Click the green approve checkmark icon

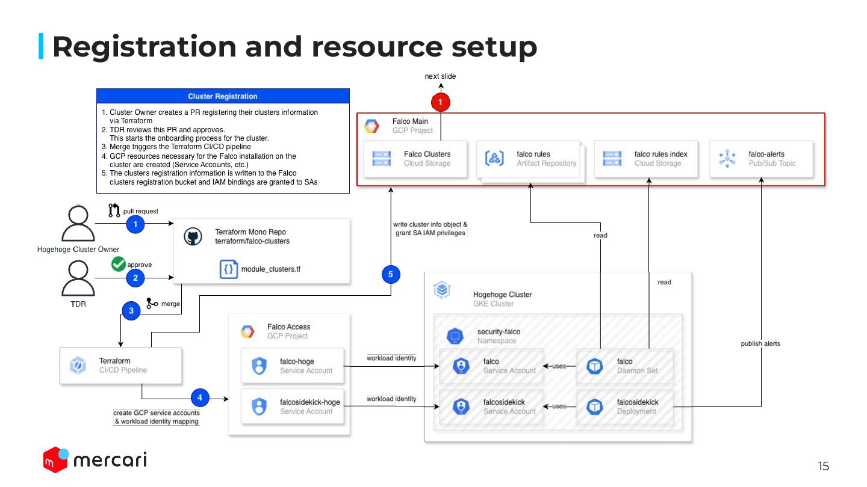click(119, 264)
